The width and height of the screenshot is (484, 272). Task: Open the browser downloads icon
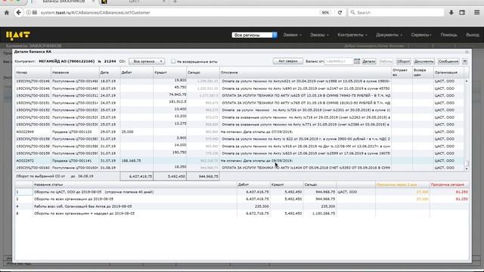(451, 13)
